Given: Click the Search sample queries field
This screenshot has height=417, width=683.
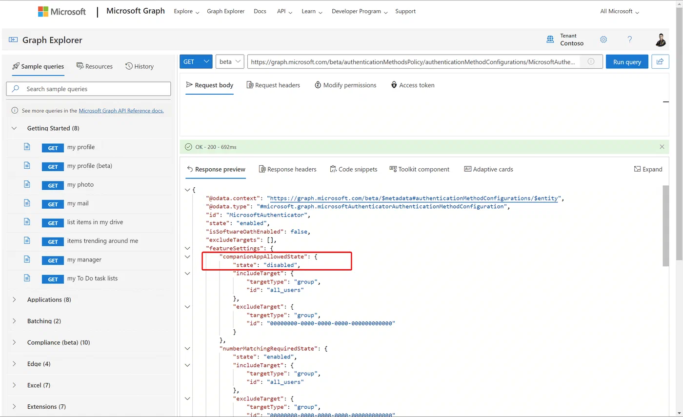Looking at the screenshot, I should point(89,89).
